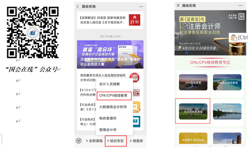The width and height of the screenshot is (248, 152).
Task: Select 大数据商业分析师 menu item
Action: pyautogui.click(x=113, y=107)
